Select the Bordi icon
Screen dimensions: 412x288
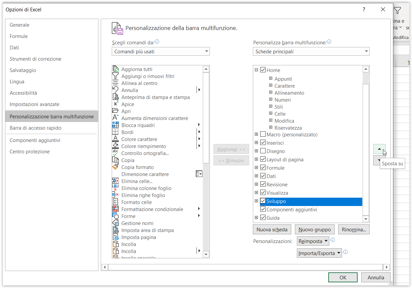pyautogui.click(x=115, y=132)
